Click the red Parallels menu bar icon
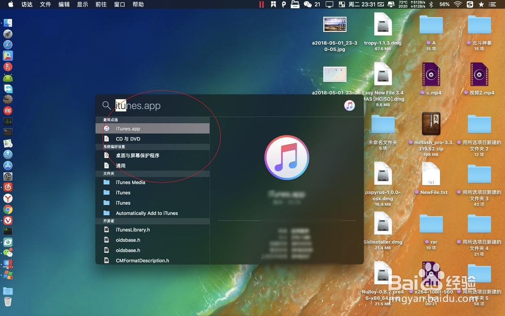Image resolution: width=505 pixels, height=316 pixels. (262, 4)
